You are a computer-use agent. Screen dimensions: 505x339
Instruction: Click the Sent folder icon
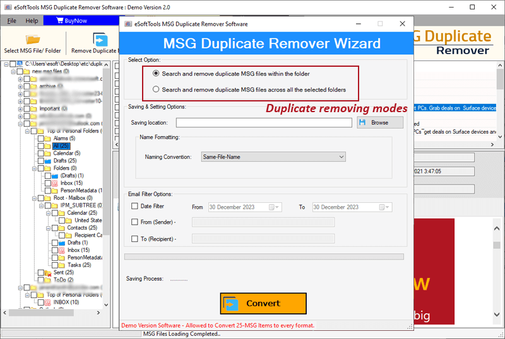48,273
